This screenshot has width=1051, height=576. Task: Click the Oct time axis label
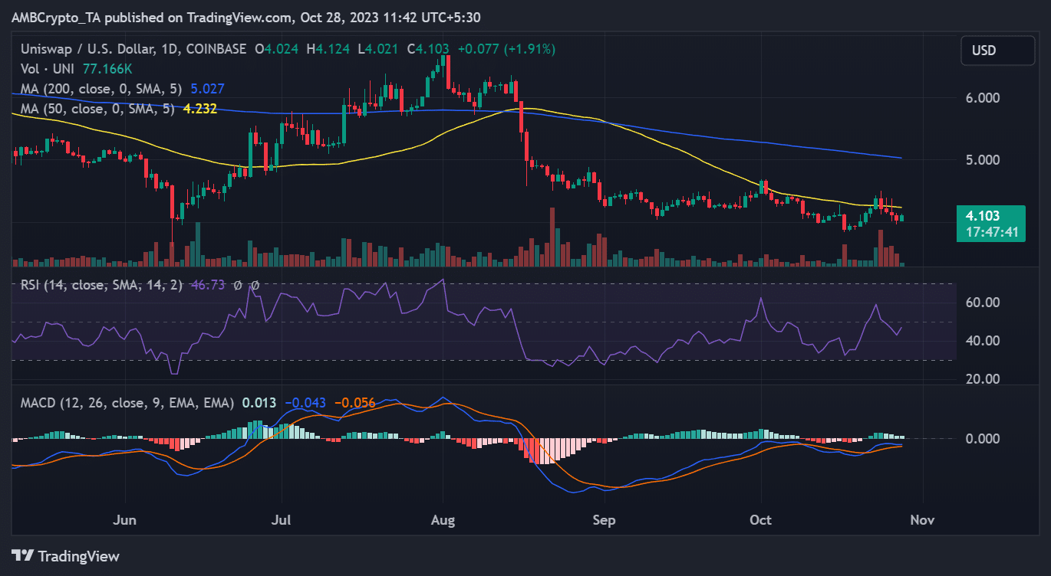point(760,520)
